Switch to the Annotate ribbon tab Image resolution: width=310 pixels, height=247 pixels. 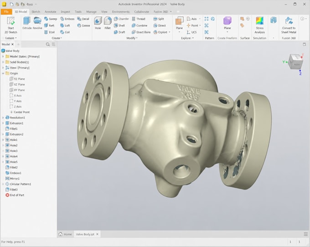pyautogui.click(x=50, y=12)
